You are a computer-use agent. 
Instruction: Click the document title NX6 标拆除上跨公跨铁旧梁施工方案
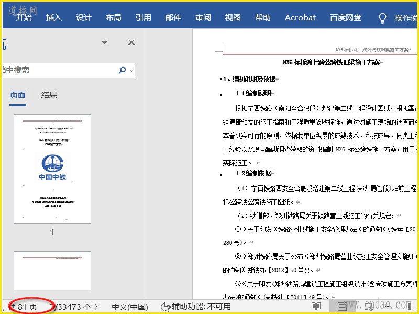[332, 63]
